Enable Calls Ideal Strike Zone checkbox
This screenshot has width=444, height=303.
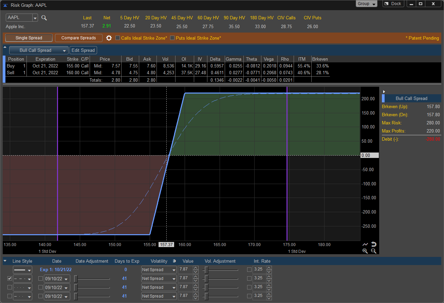point(118,38)
